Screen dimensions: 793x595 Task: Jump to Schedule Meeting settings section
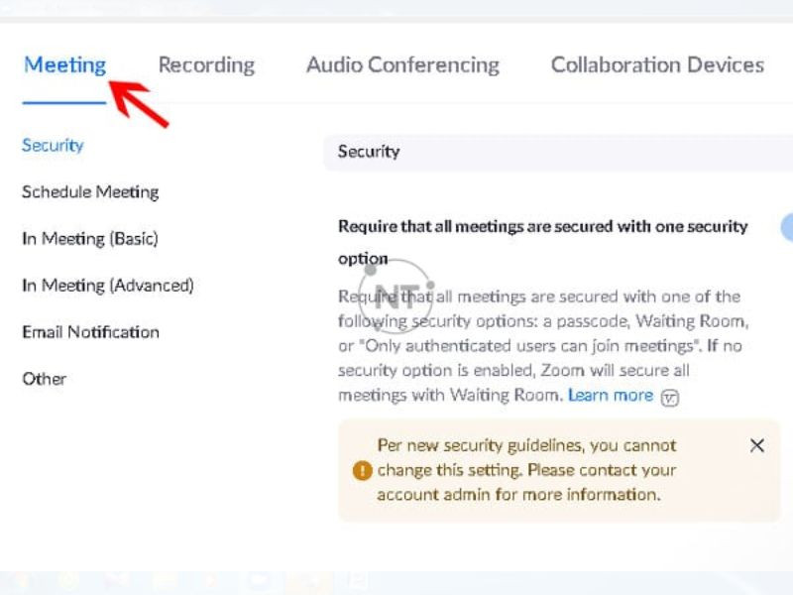point(90,191)
